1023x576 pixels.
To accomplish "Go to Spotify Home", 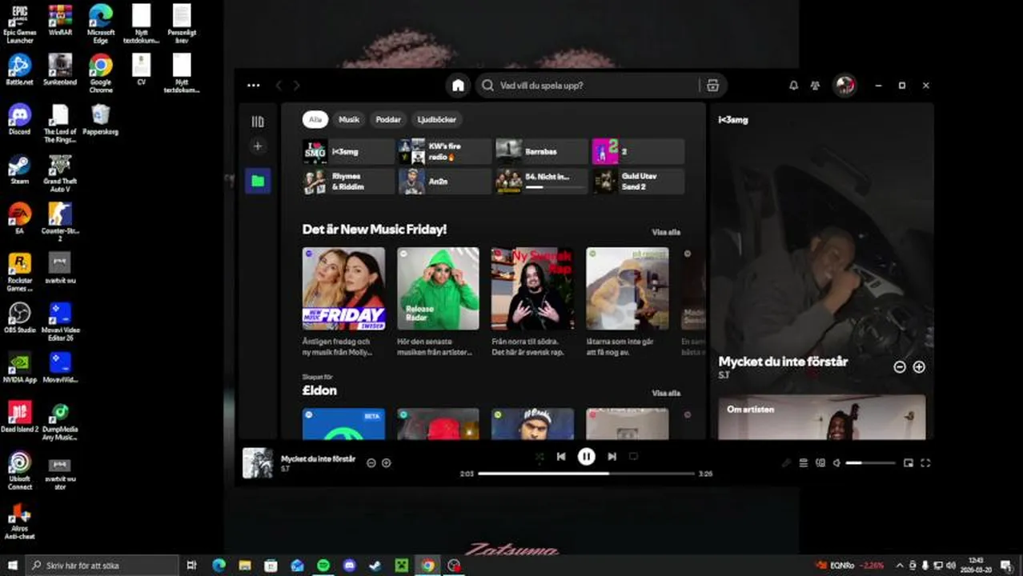I will coord(458,86).
